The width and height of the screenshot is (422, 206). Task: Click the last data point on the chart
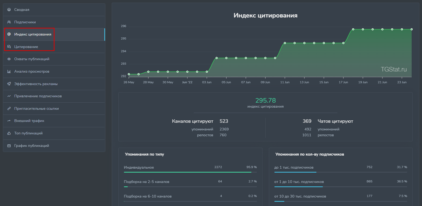click(412, 29)
